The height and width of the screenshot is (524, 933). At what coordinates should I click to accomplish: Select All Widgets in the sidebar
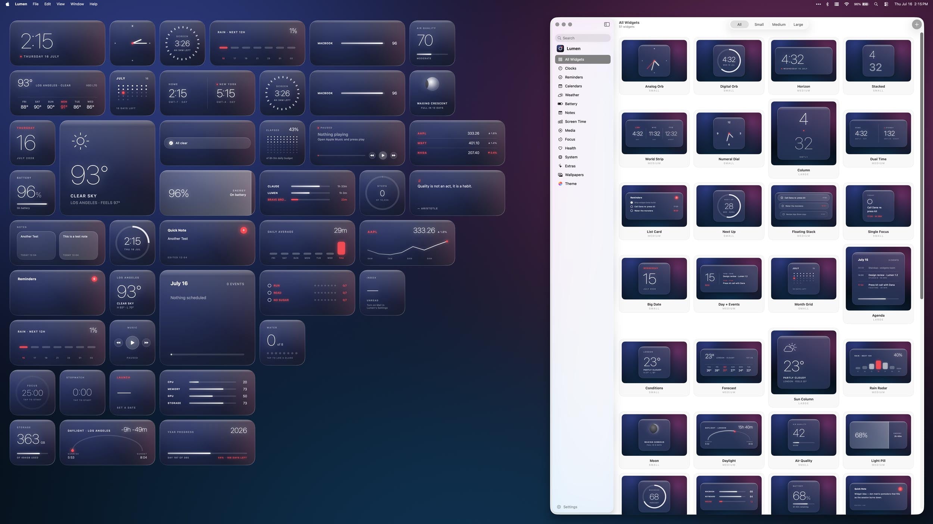583,59
